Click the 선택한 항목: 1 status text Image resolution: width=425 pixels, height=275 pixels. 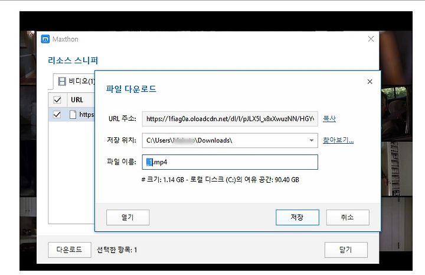(x=117, y=250)
